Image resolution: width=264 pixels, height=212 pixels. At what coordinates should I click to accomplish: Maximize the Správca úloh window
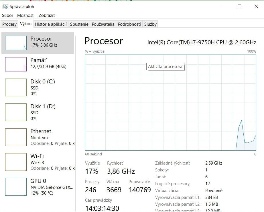click(x=239, y=6)
